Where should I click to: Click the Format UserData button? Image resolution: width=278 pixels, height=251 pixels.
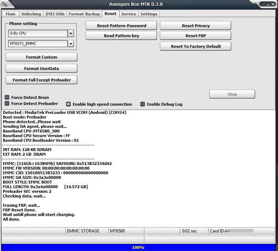point(41,69)
